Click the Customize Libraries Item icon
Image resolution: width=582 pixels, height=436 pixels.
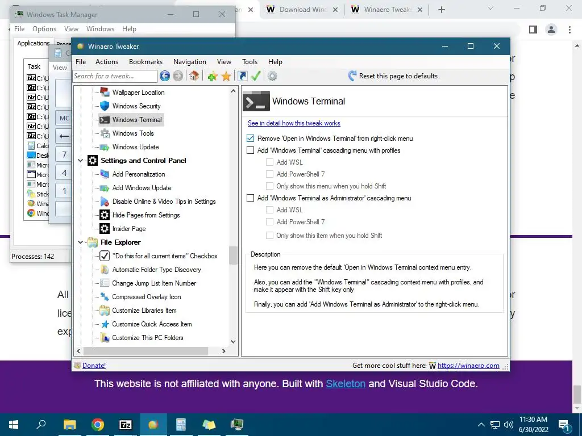click(x=105, y=311)
